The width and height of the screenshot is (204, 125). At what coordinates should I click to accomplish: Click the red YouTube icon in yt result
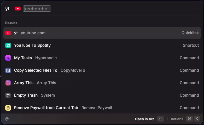(8, 33)
